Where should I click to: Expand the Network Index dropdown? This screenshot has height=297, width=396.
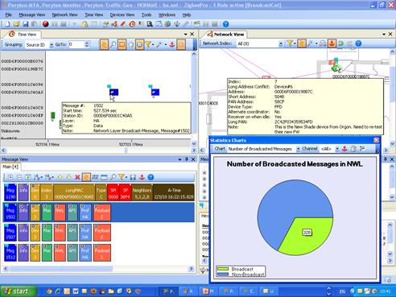281,43
